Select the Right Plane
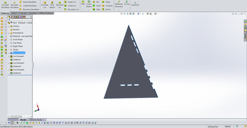Image resolution: width=247 pixels, height=128 pixels. point(16,46)
